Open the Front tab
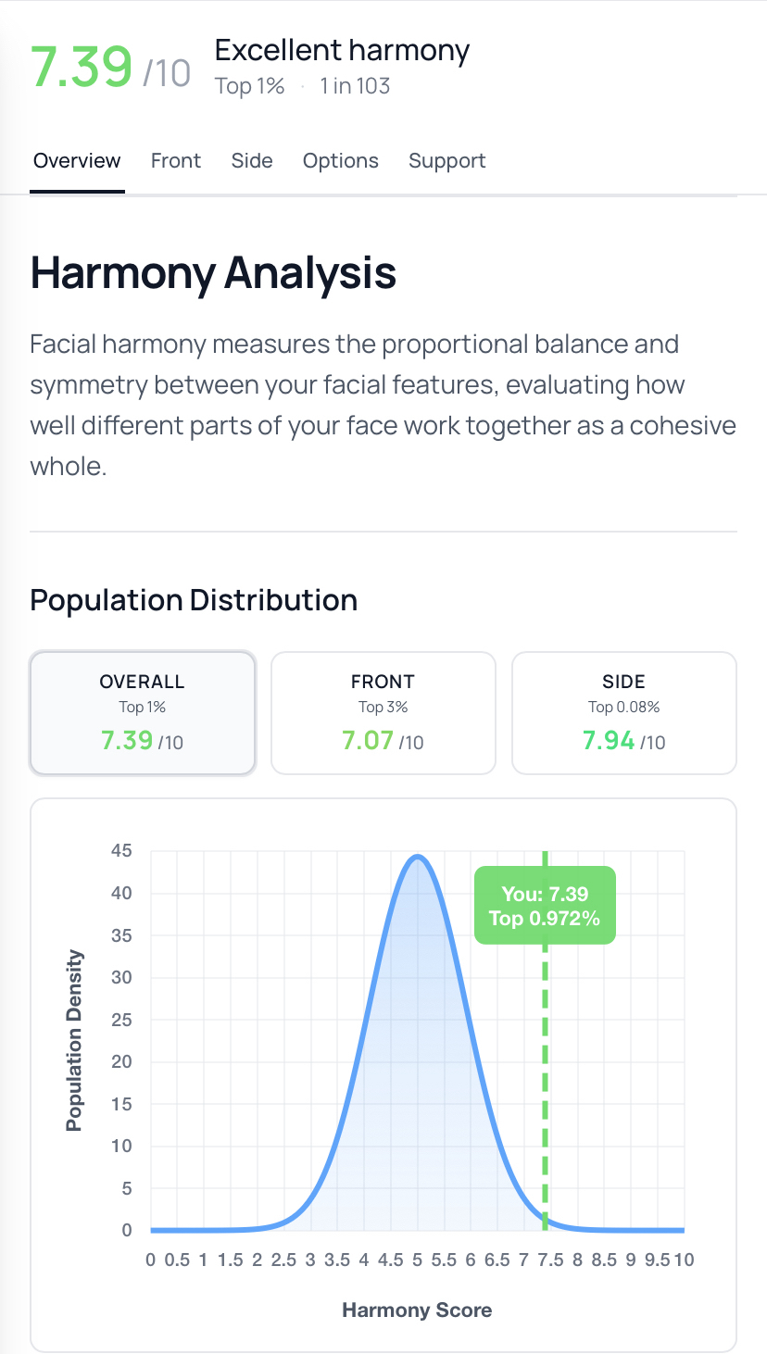 [x=176, y=161]
